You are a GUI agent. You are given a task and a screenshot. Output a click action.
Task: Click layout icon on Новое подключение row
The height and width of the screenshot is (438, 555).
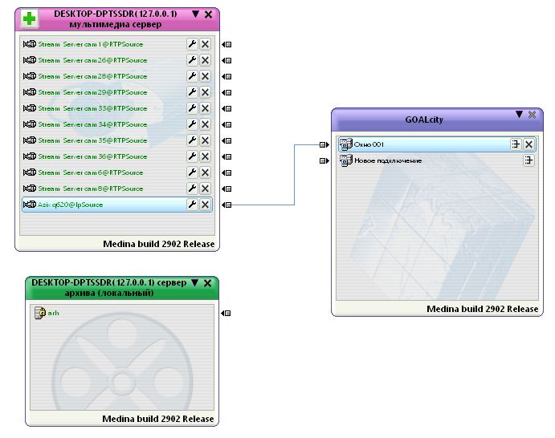pyautogui.click(x=528, y=160)
